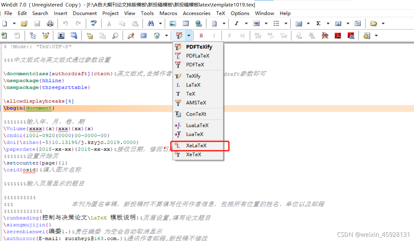Screen dimensions: 414x241
Task: Click the \allowdisplaybreaks[4] line
Action: click(39, 101)
